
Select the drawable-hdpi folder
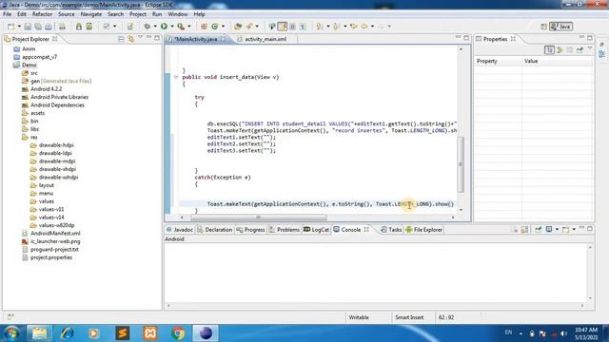tap(56, 145)
